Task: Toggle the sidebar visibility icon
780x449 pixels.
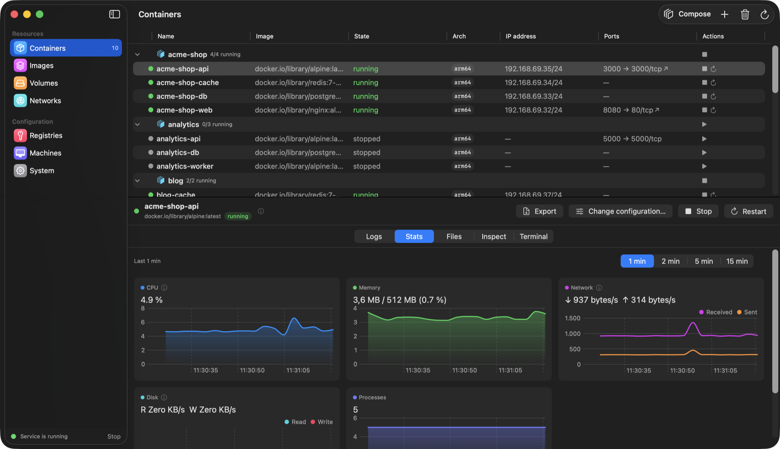Action: [x=114, y=14]
